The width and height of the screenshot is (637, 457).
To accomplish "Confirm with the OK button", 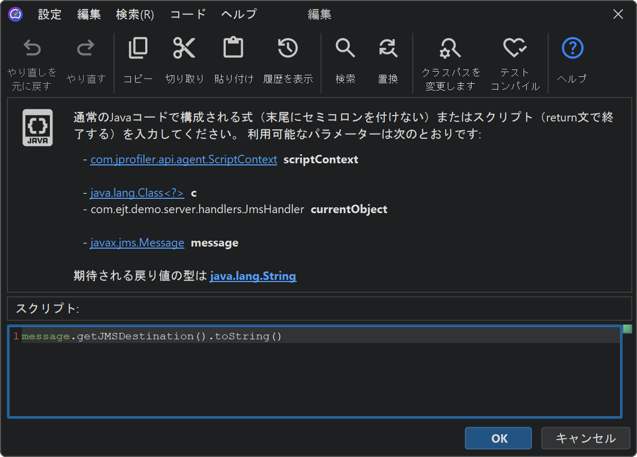I will [498, 438].
